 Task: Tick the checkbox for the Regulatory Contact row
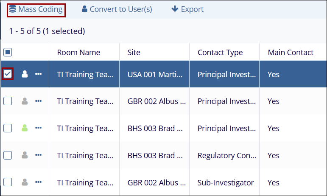point(8,155)
